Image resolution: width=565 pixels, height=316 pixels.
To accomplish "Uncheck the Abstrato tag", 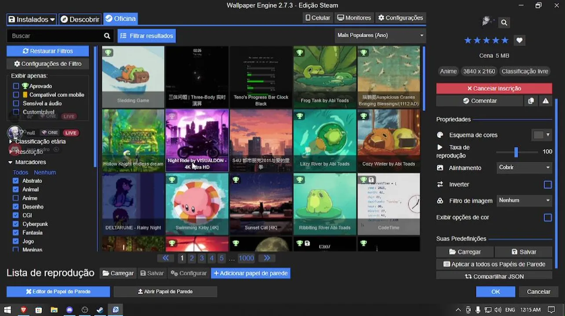I will 16,181.
